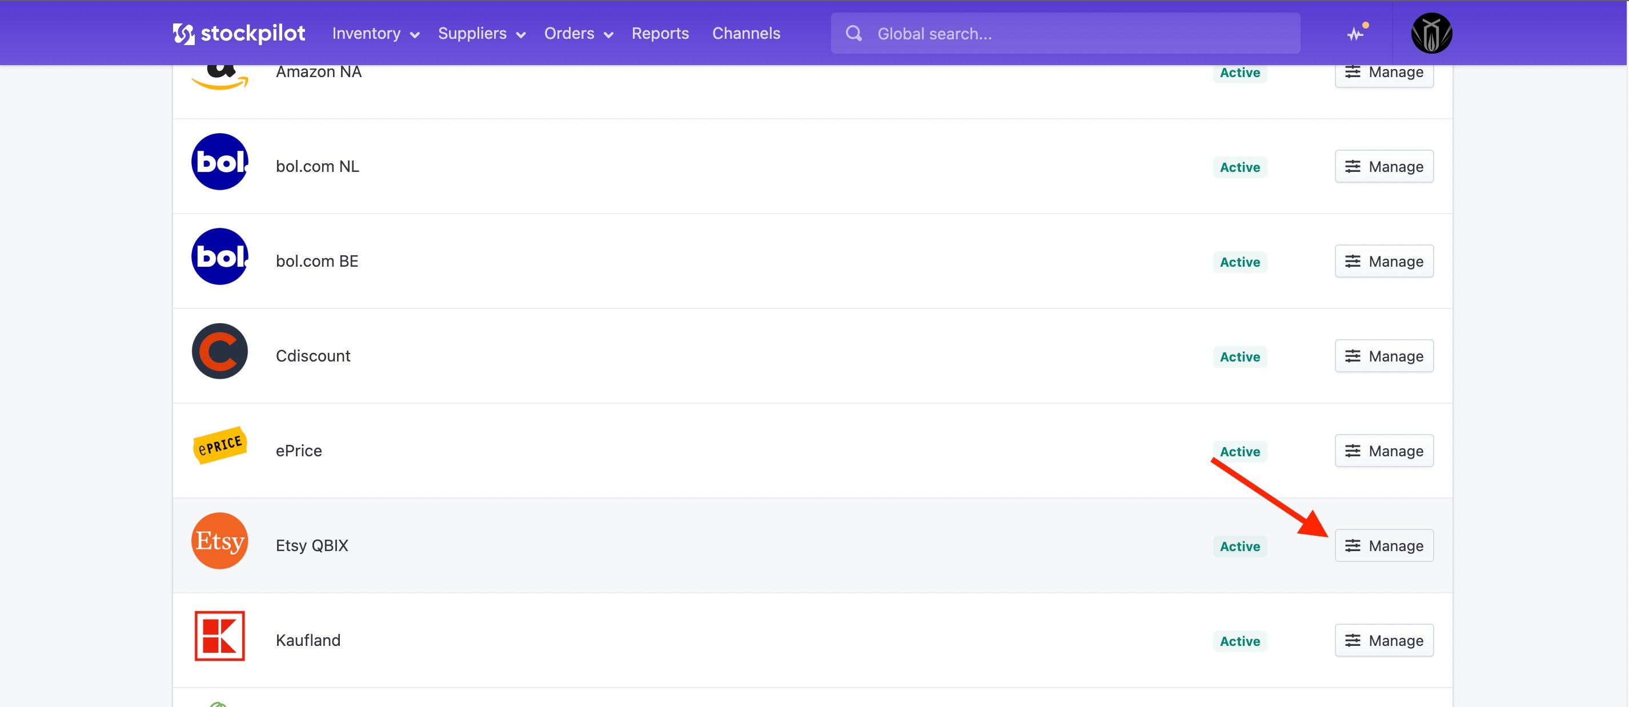Viewport: 1629px width, 707px height.
Task: Click the bol.com NL logo
Action: coord(219,162)
